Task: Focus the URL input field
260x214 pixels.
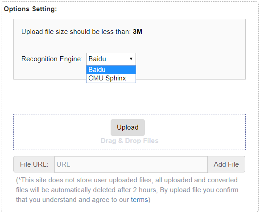Action: [131, 164]
